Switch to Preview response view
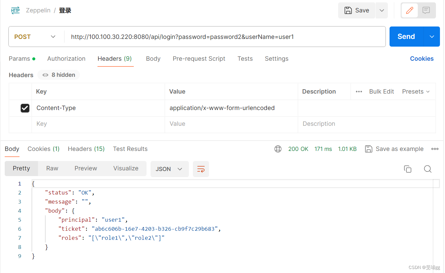The height and width of the screenshot is (273, 445). 86,168
